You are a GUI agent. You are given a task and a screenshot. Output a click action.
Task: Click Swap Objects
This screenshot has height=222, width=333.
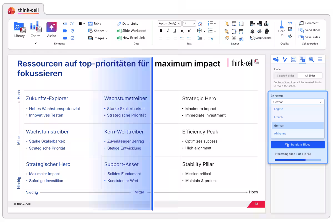[x=261, y=38]
